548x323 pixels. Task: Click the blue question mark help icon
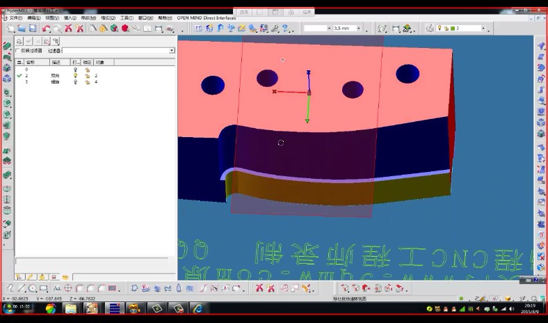coord(287,29)
